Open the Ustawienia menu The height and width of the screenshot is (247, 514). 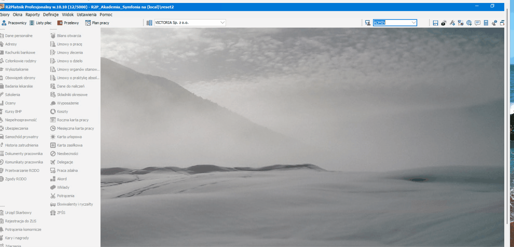point(87,15)
